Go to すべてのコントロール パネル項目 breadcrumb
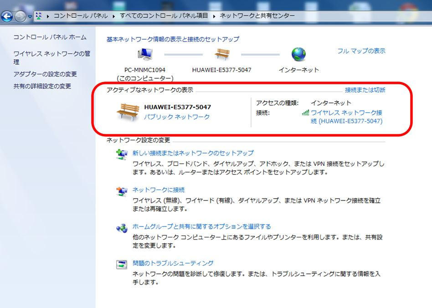The height and width of the screenshot is (308, 432). tap(164, 15)
